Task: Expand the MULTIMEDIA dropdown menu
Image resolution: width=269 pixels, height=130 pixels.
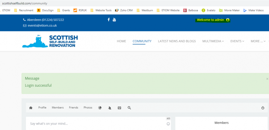Action: point(213,41)
